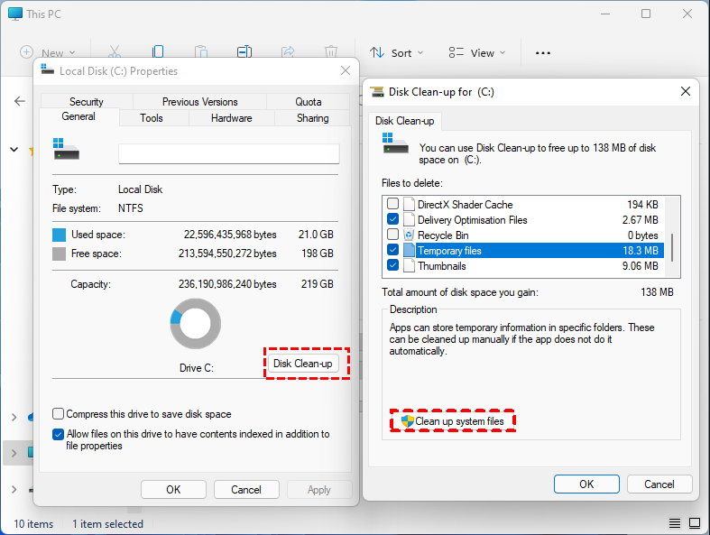Untick the Thumbnails checkbox
The width and height of the screenshot is (710, 535).
(x=393, y=265)
